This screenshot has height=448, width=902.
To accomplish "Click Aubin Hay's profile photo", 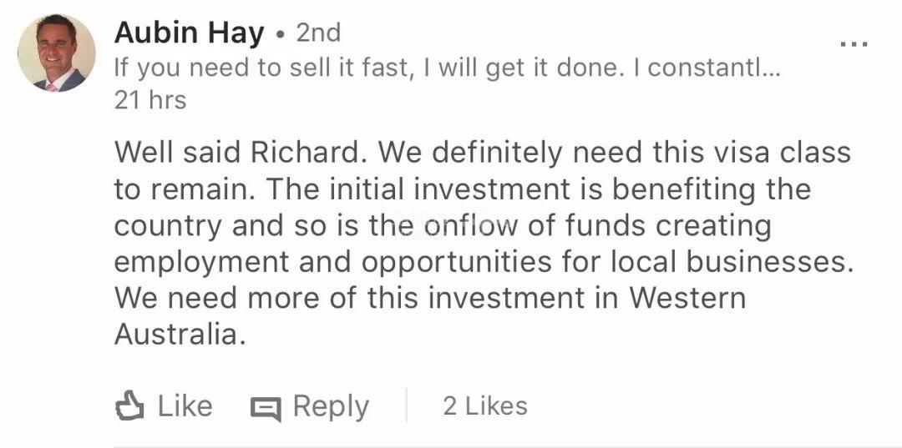I will 57,53.
